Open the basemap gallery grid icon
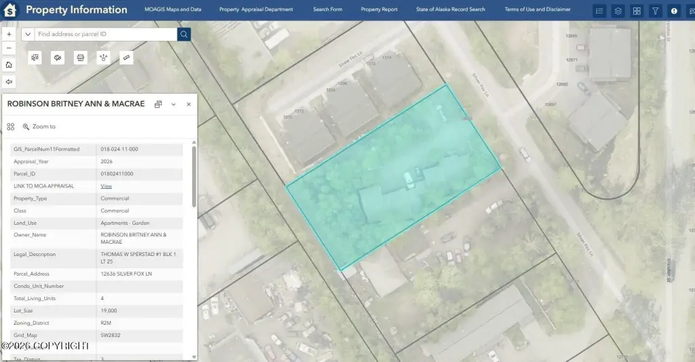 click(x=637, y=11)
